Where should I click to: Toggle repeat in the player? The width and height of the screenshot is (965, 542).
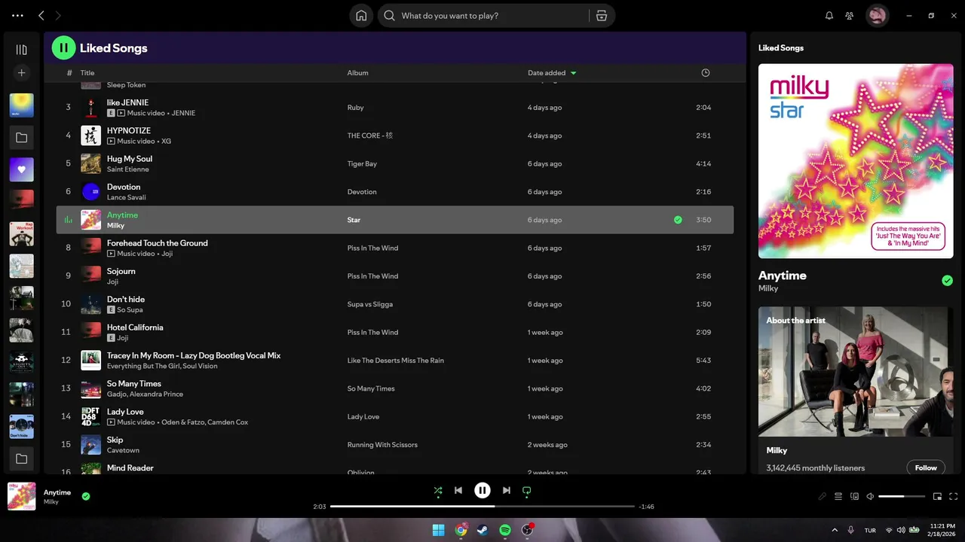[x=527, y=490]
